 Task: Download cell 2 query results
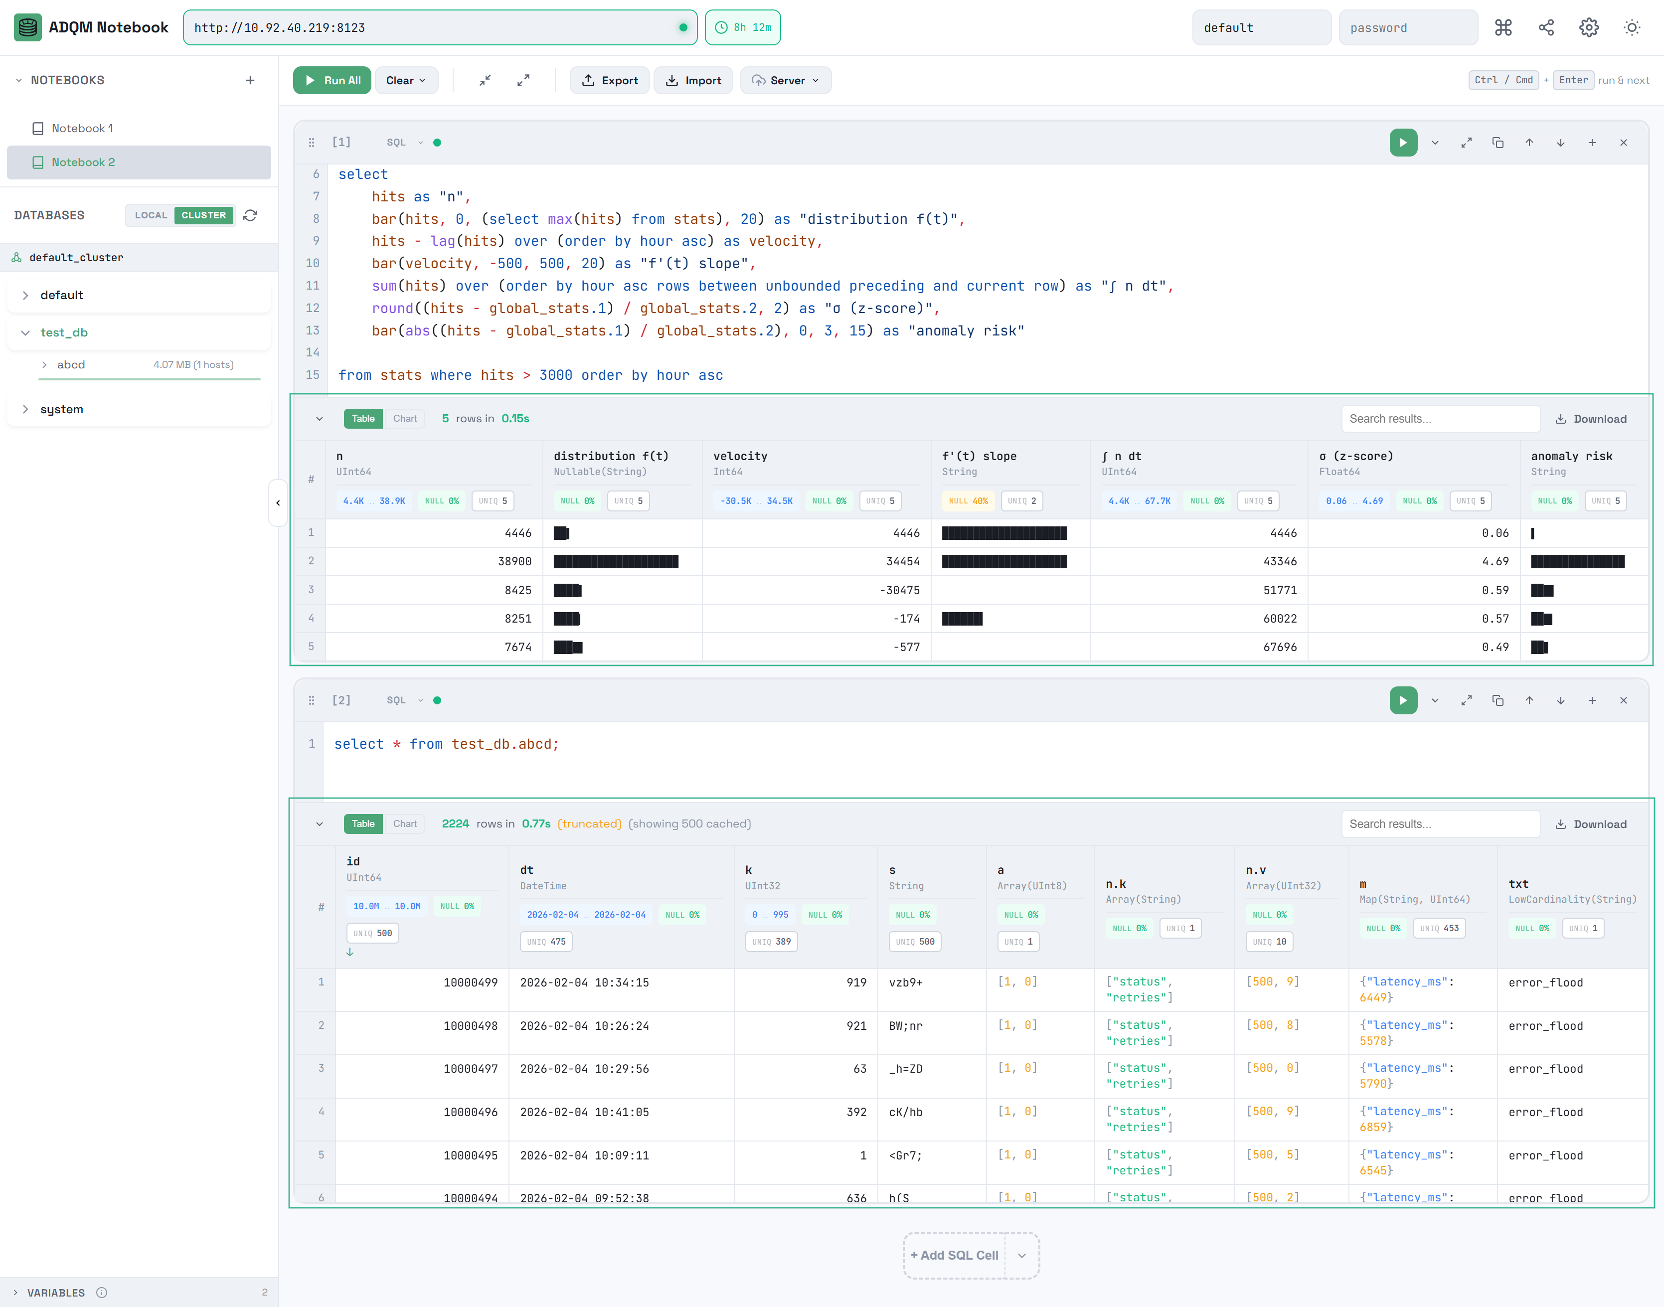coord(1591,824)
